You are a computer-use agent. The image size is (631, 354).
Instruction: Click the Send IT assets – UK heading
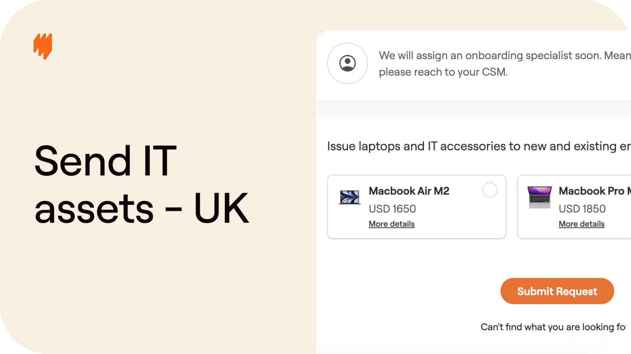142,184
